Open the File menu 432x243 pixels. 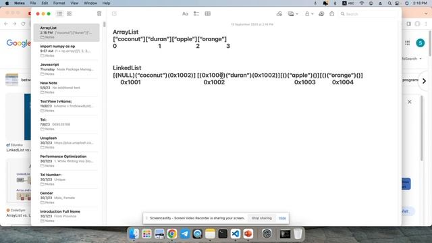(33, 3)
